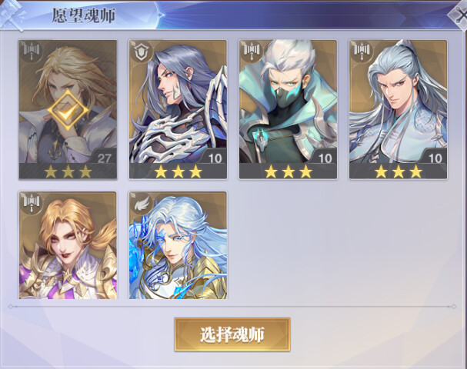This screenshot has height=369, width=467.
Task: Click the wing type icon on blue-haired card
Action: point(142,204)
